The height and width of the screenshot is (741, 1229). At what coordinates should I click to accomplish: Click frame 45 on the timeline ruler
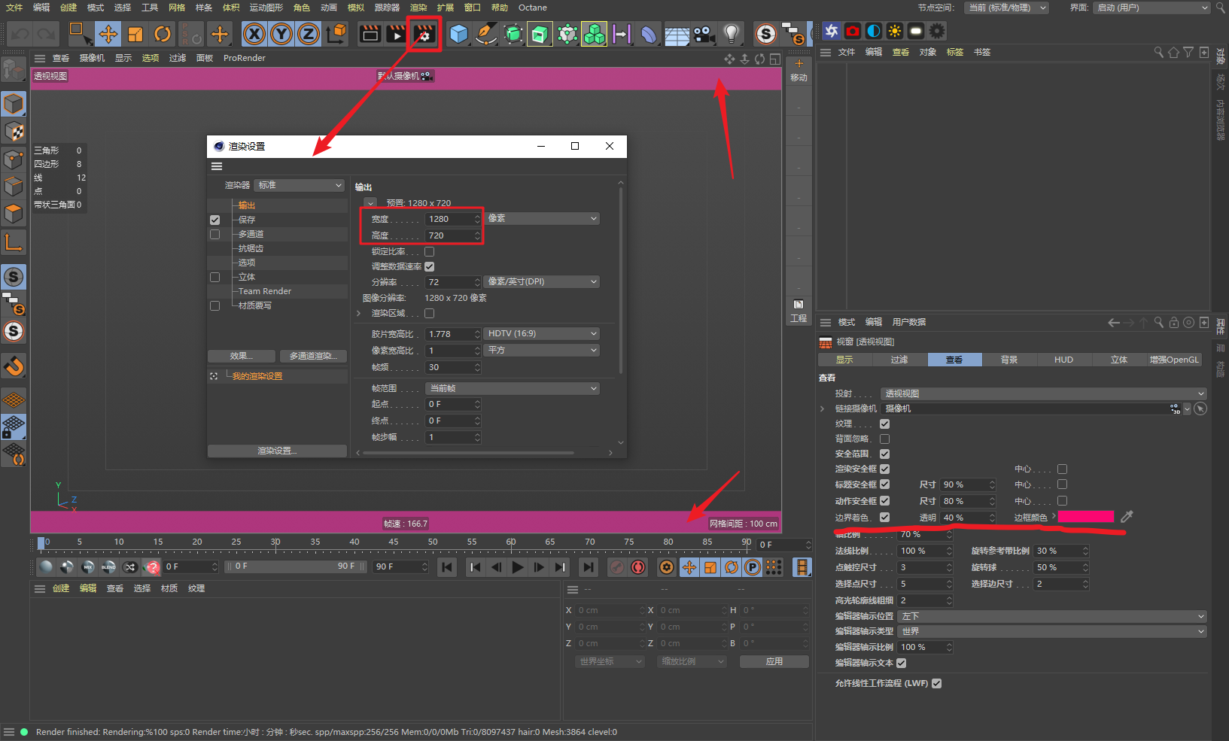click(394, 542)
